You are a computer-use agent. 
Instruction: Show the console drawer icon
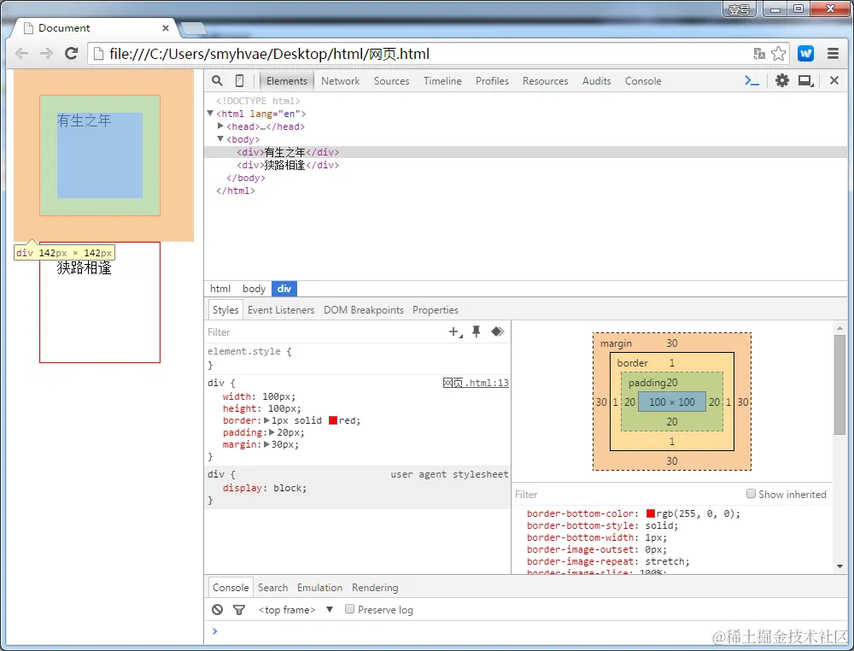(x=752, y=80)
